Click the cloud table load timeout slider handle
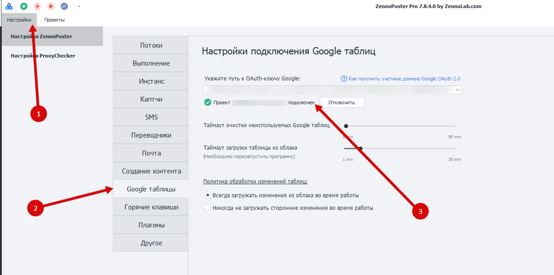The height and width of the screenshot is (275, 554). point(360,148)
